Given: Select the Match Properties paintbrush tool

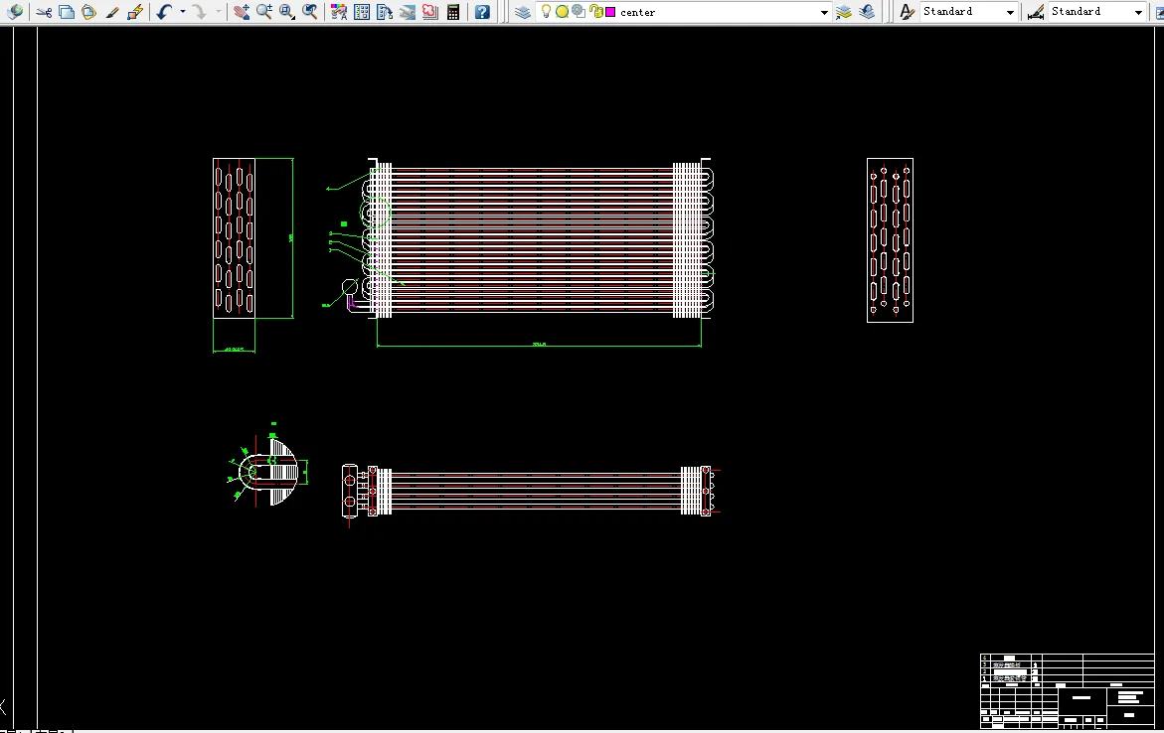Looking at the screenshot, I should coord(112,12).
